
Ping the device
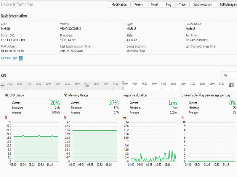click(169, 4)
